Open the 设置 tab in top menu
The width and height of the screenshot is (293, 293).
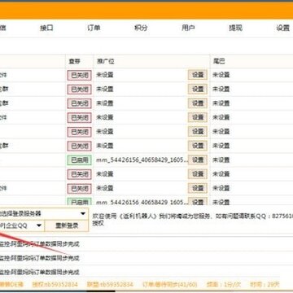282,28
